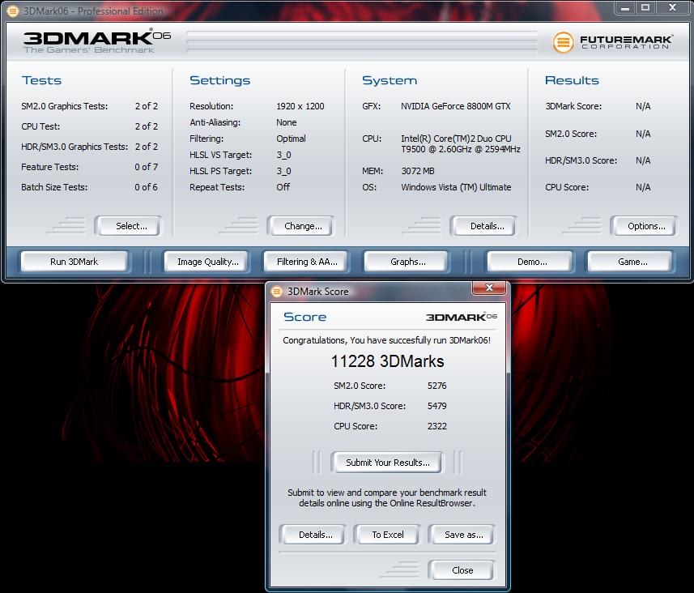Click the '11228 3DMarks' score text
This screenshot has height=593, width=694.
pyautogui.click(x=387, y=361)
